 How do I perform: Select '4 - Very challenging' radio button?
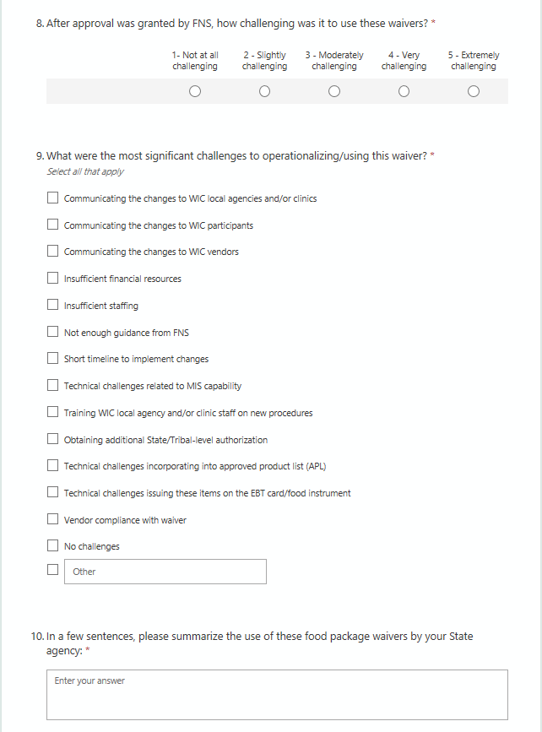(x=404, y=91)
